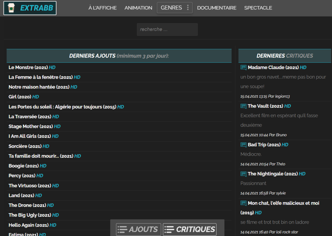Click '14.04.2021 16:58 Par sylvie' byline
Screen dimensions: 332x236
pos(263,193)
